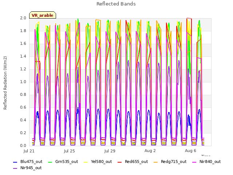
Task: Click the Aug 2 x-axis tick label
Action: [150, 151]
